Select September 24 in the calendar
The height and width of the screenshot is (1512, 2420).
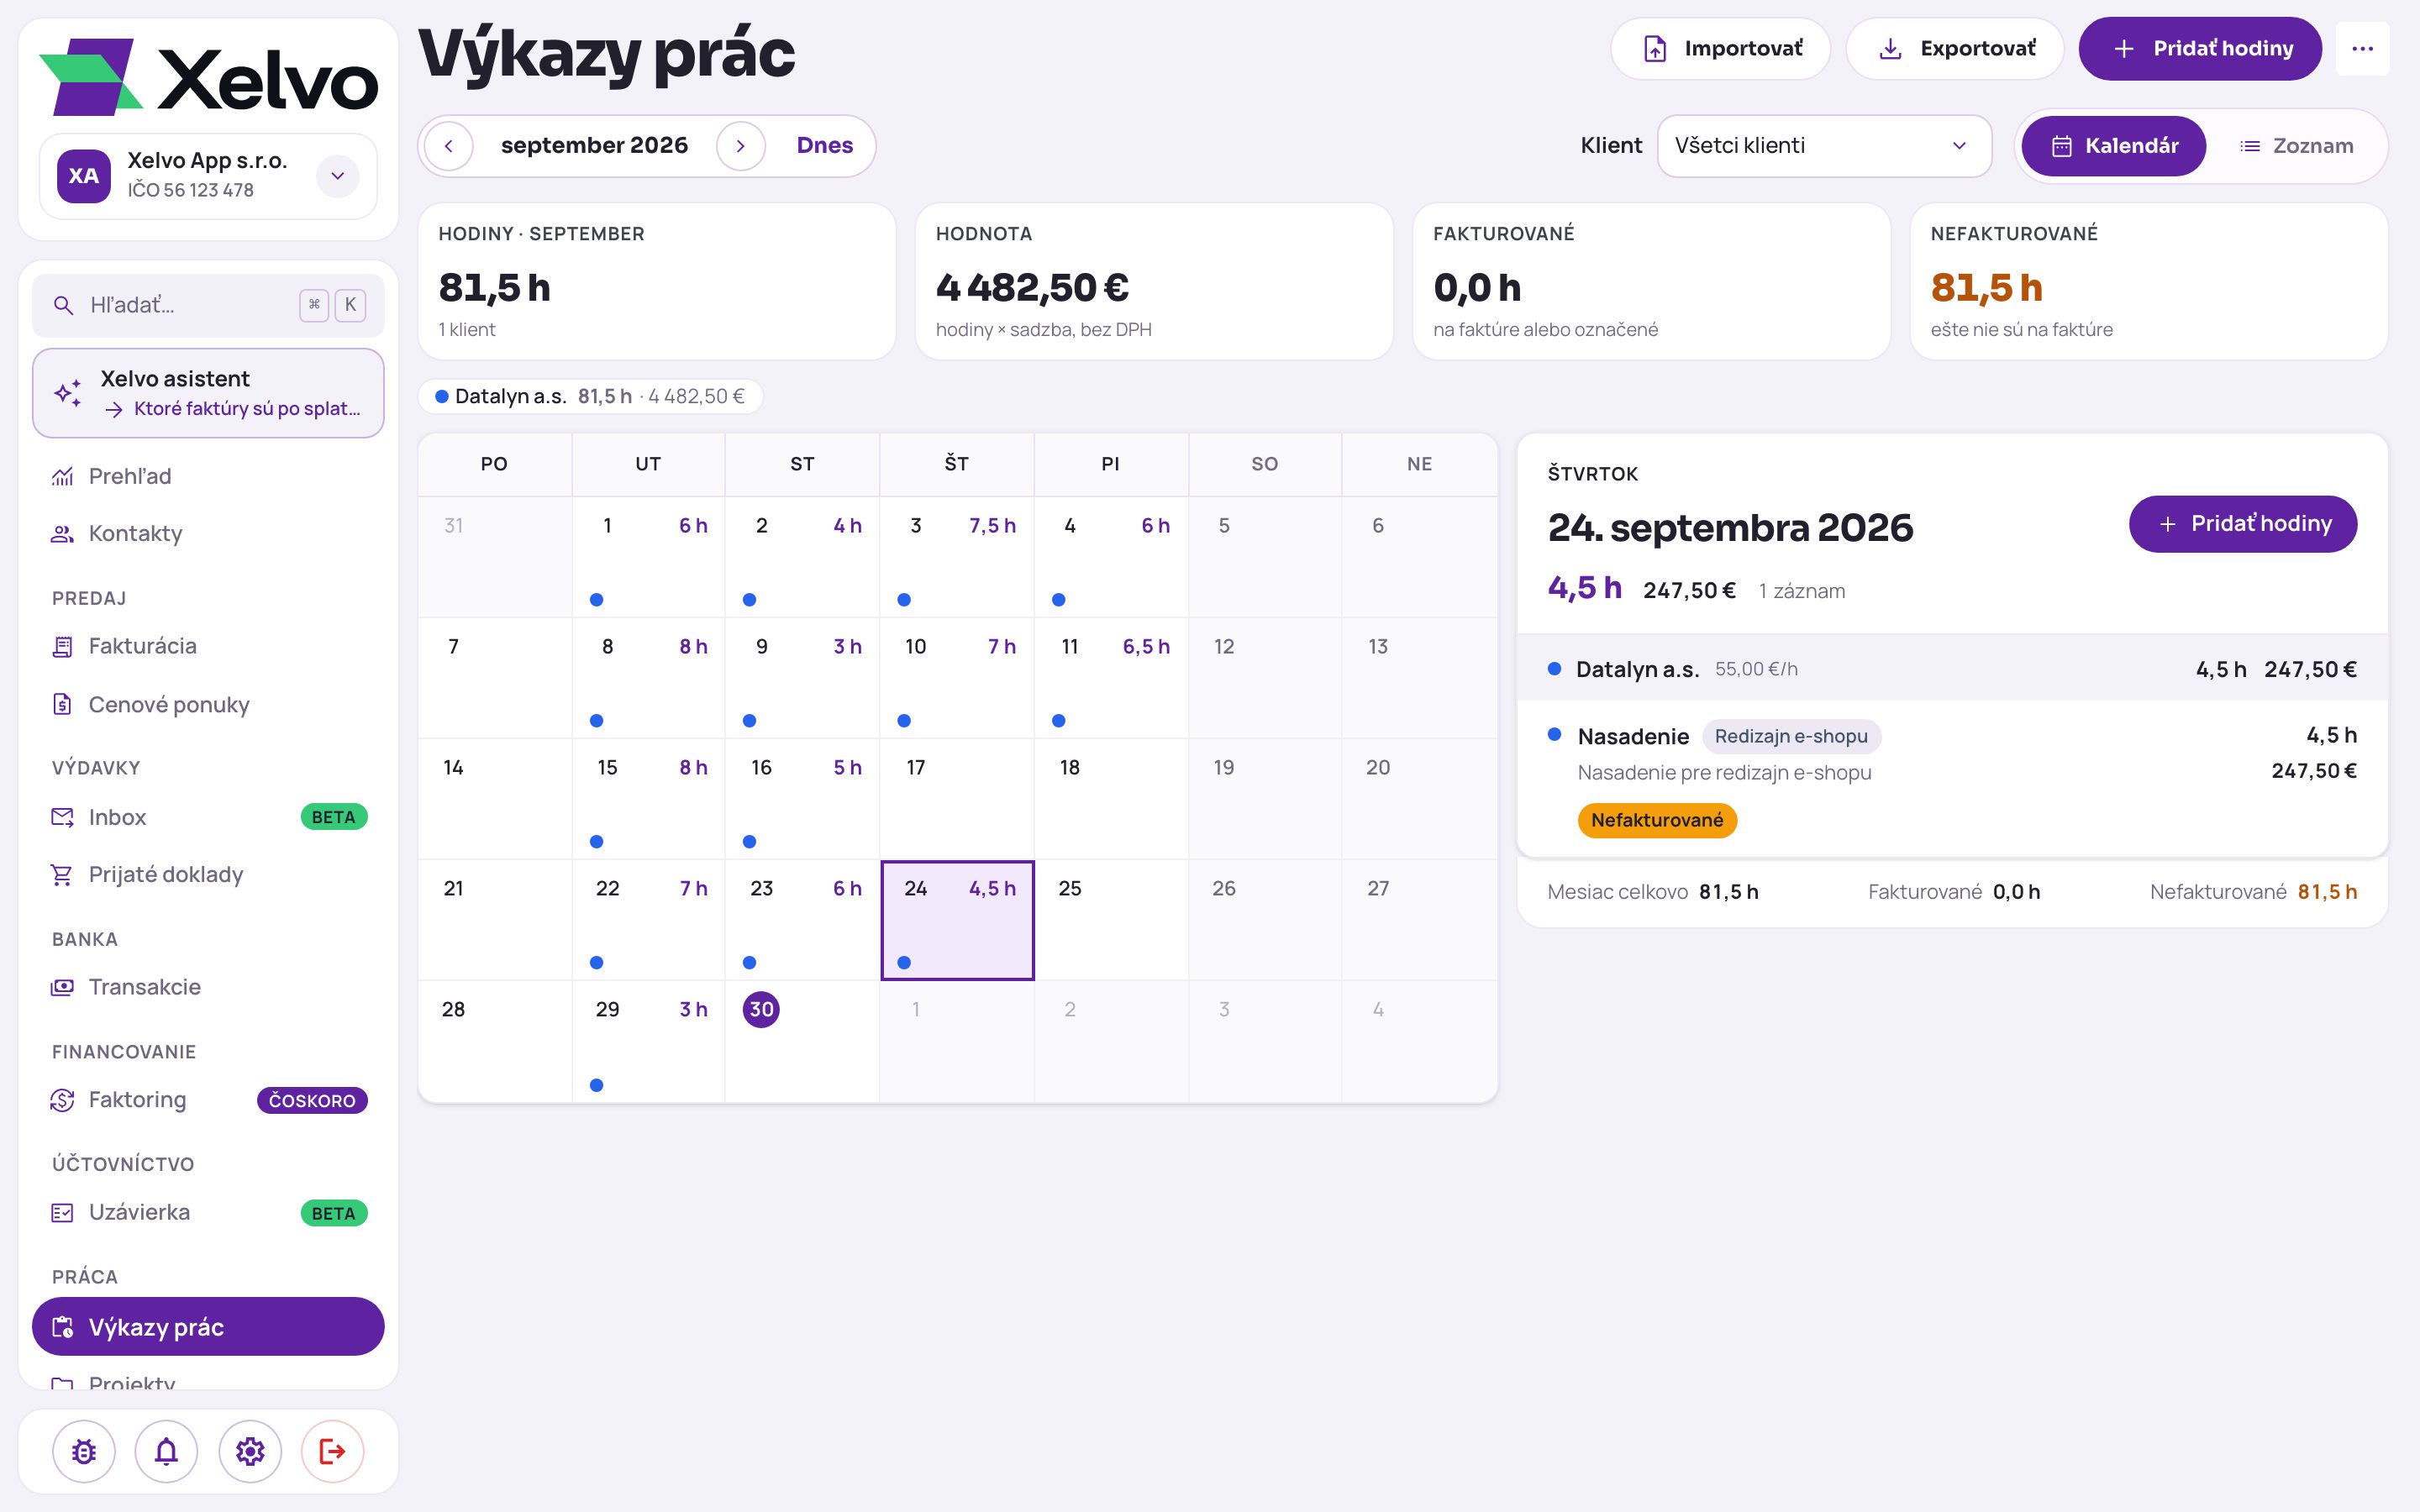[957, 920]
